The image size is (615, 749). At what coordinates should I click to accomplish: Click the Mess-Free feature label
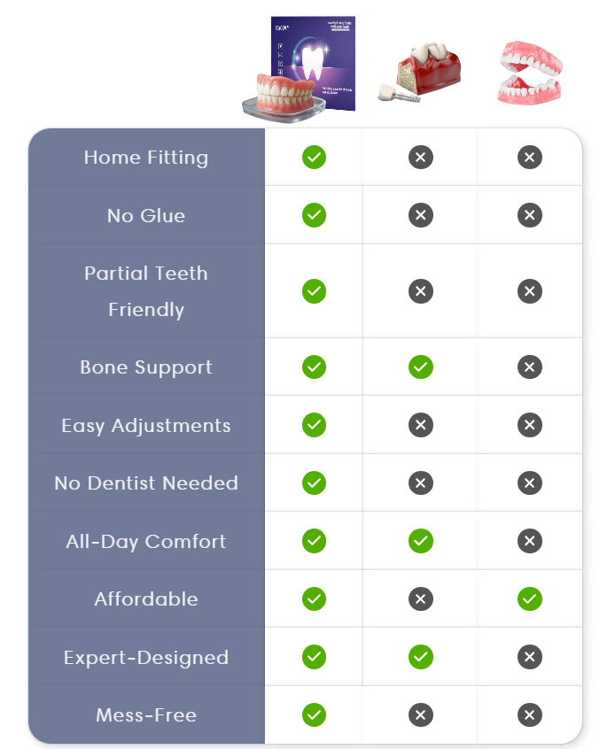146,715
